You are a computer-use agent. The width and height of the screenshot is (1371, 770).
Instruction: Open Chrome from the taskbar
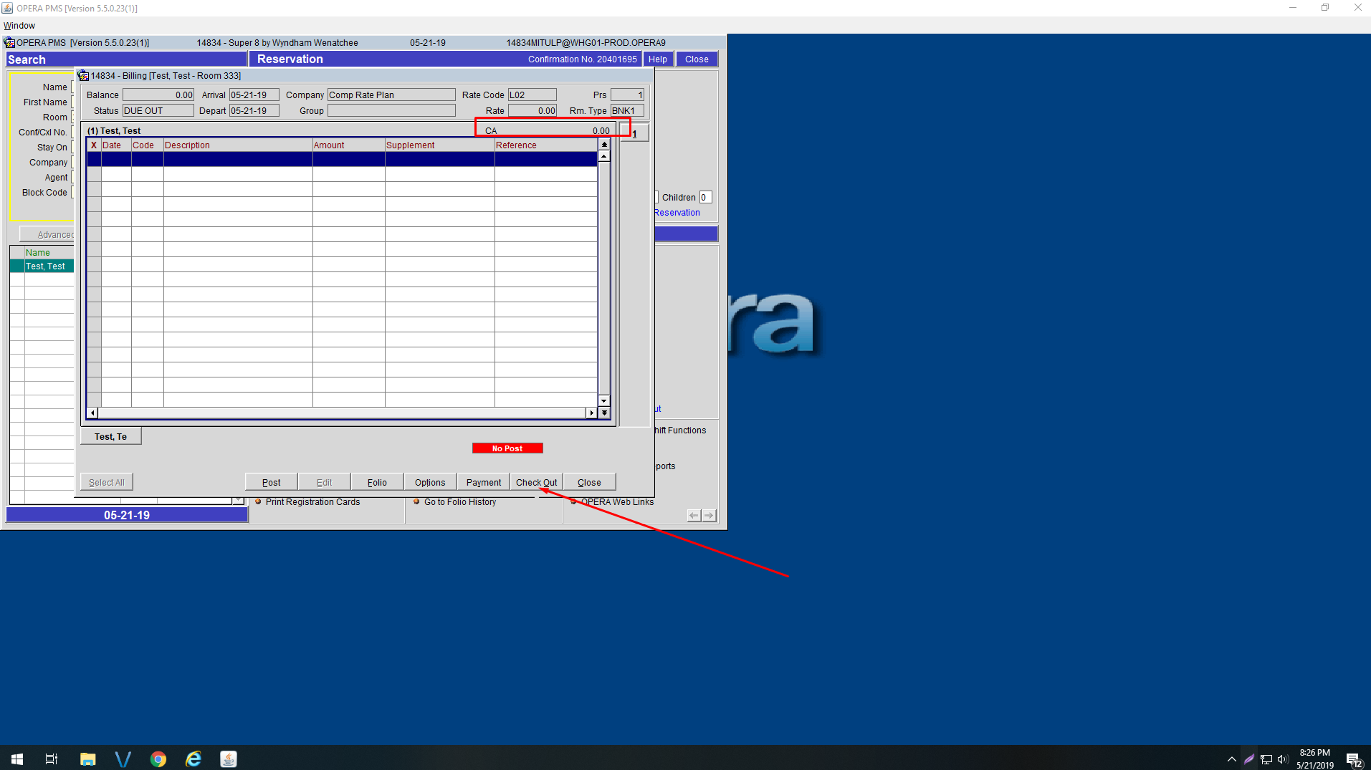click(x=158, y=759)
